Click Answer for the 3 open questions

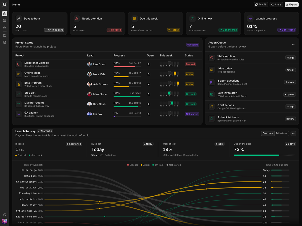(290, 82)
